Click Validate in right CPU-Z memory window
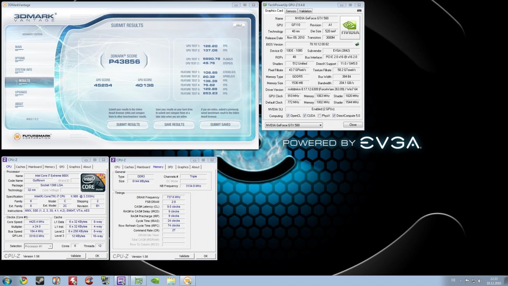The height and width of the screenshot is (286, 508). pos(184,256)
